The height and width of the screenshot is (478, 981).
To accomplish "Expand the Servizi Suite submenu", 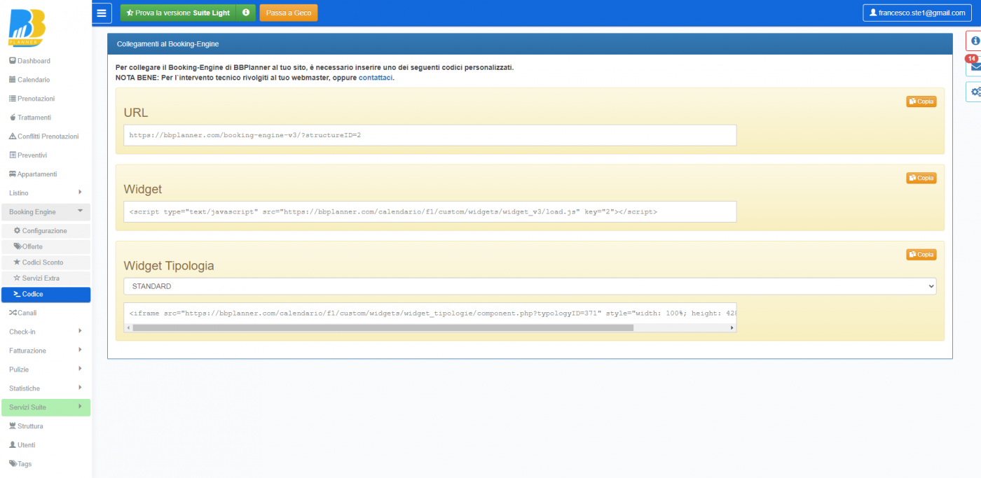I will pyautogui.click(x=46, y=407).
